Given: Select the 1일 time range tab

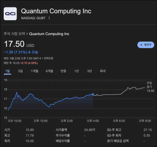Looking at the screenshot, I should [x=7, y=71].
